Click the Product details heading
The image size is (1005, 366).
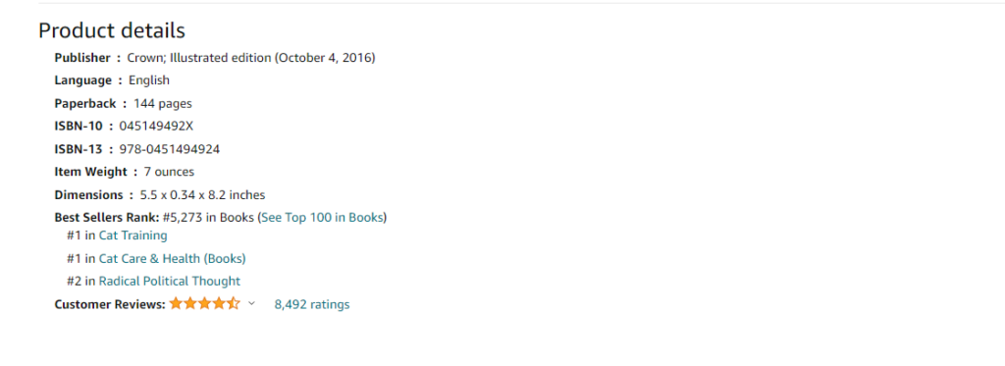pyautogui.click(x=112, y=30)
